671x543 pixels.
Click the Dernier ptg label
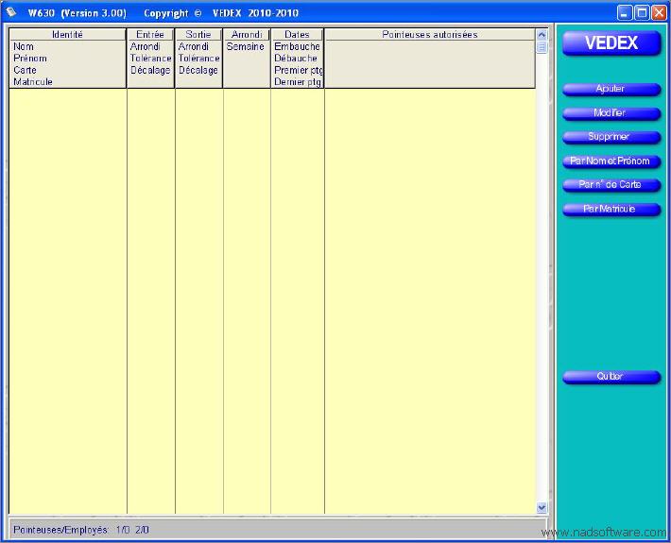click(x=298, y=81)
